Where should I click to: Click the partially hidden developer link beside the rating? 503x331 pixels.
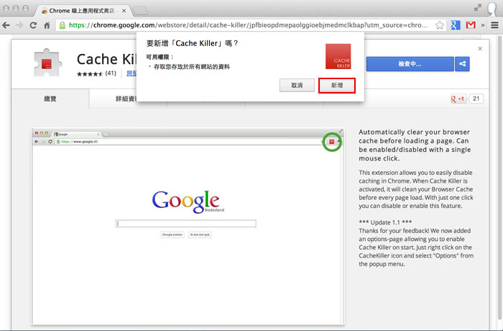coord(131,73)
